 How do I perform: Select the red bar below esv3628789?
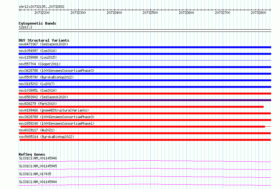click(x=145, y=120)
